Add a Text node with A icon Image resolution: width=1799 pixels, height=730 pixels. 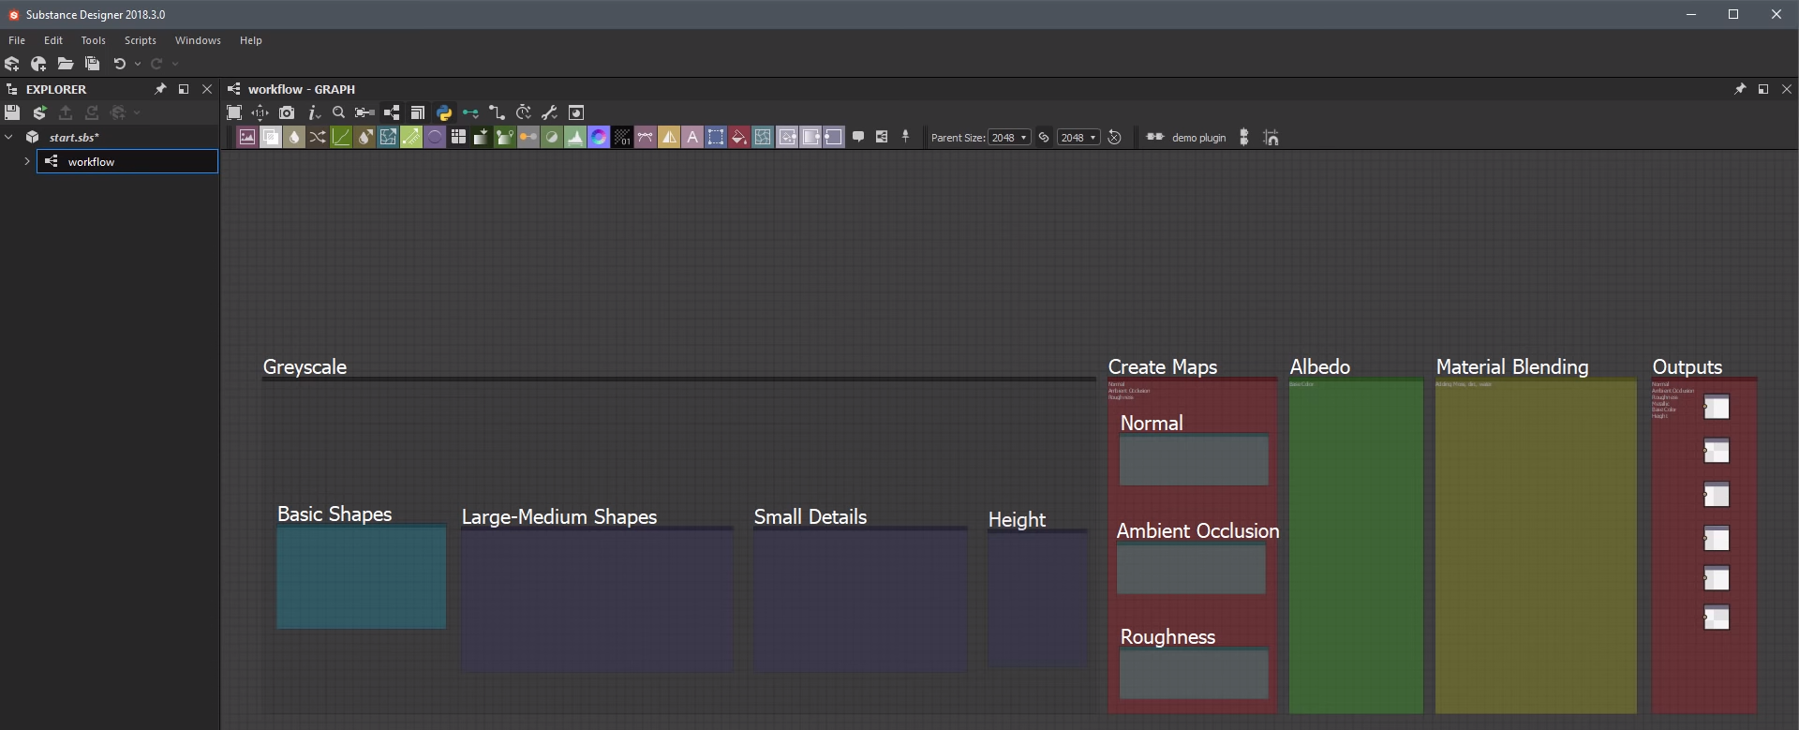point(692,137)
